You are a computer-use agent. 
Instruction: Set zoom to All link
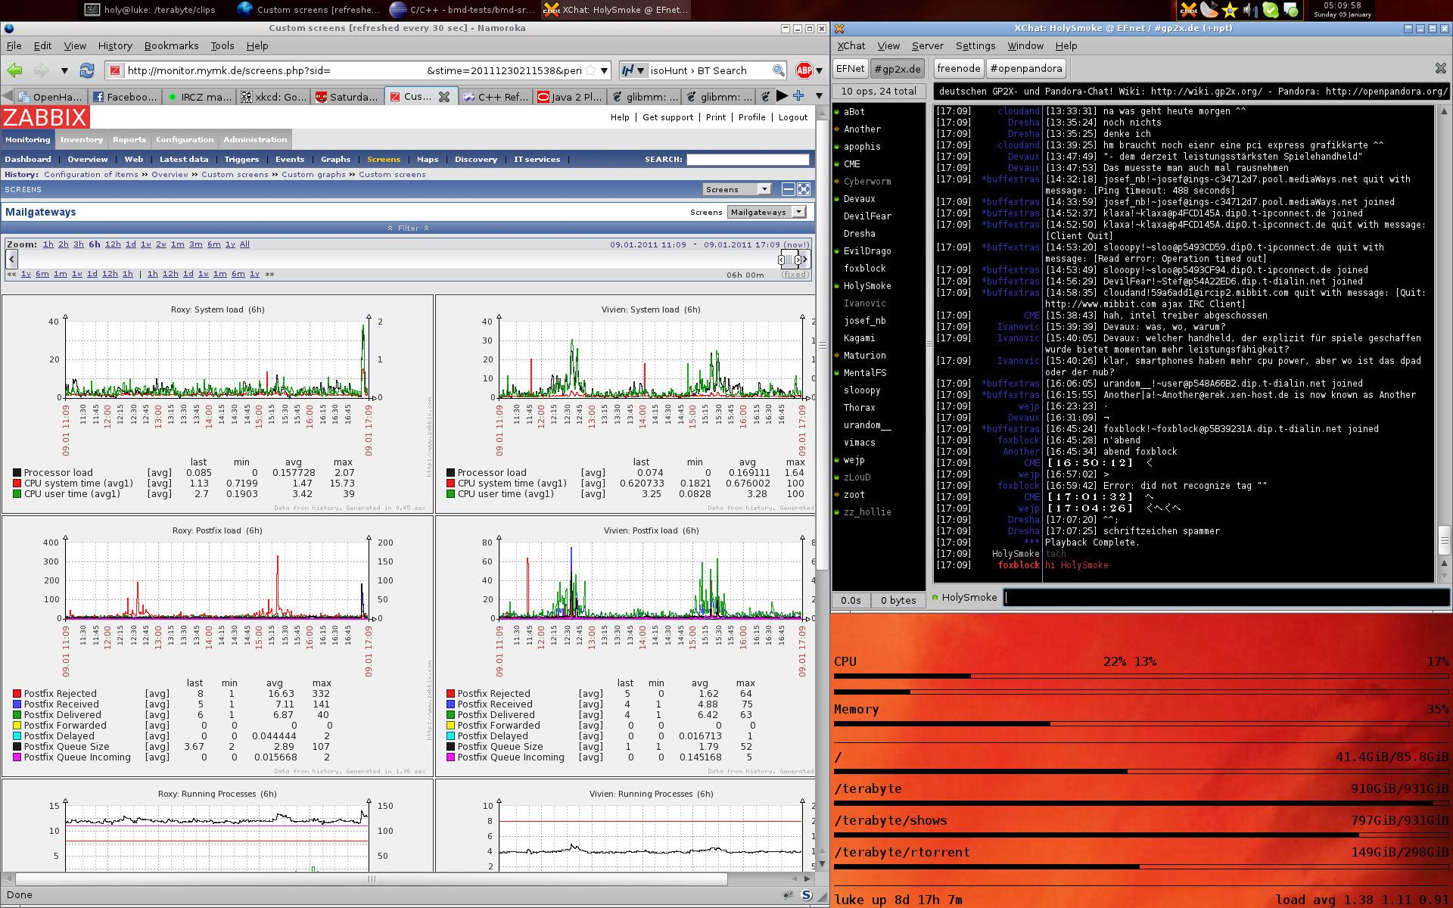point(244,244)
